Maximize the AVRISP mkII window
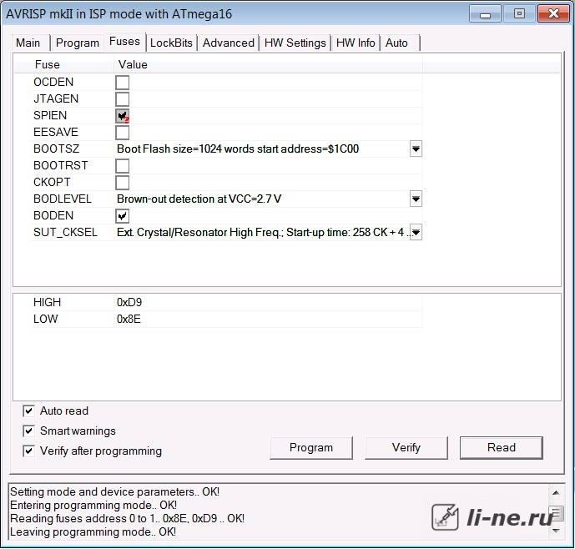The image size is (575, 549). 519,14
